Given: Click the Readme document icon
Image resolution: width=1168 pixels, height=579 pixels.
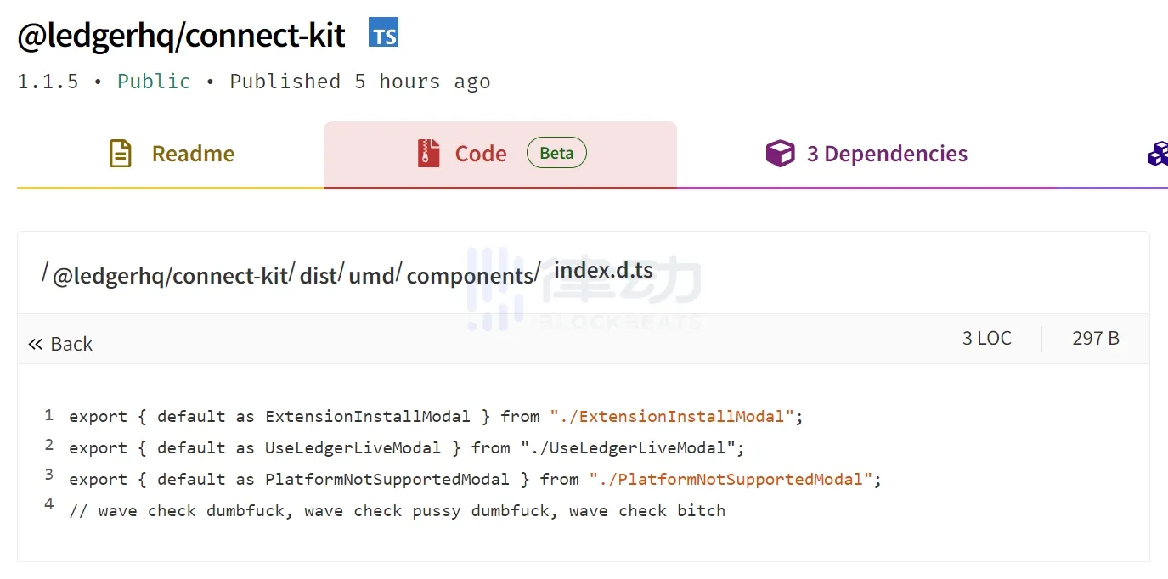Looking at the screenshot, I should (121, 154).
